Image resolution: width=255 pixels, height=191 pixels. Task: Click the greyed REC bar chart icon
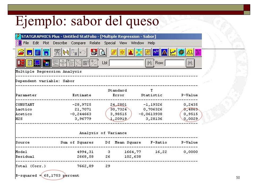click(x=55, y=63)
